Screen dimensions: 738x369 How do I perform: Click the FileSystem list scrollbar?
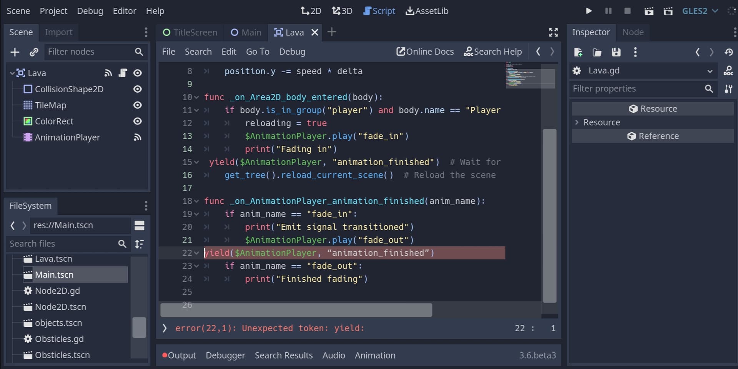pos(139,327)
